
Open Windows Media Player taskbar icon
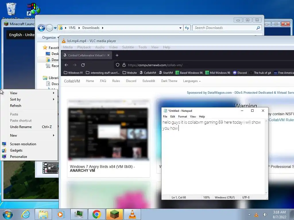[61, 214]
